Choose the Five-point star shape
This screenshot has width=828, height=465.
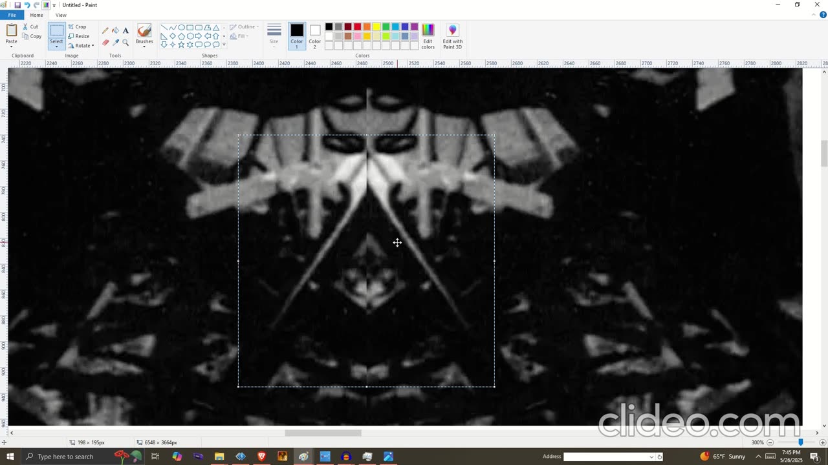coord(182,45)
